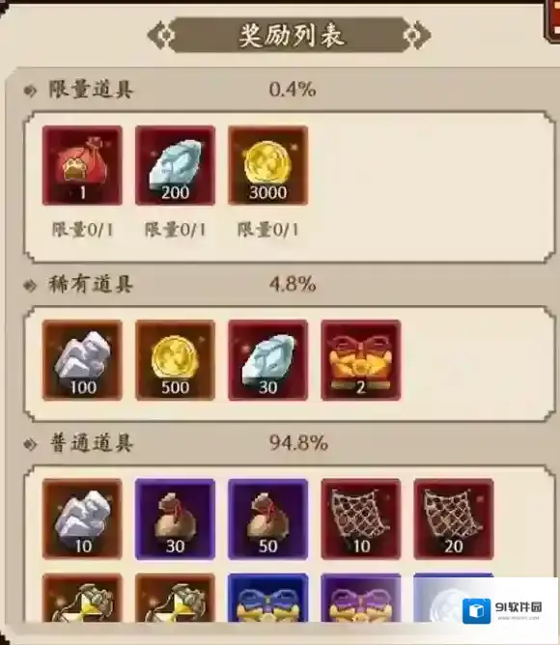Select the 500 gold coin rare item
560x645 pixels.
coord(176,360)
